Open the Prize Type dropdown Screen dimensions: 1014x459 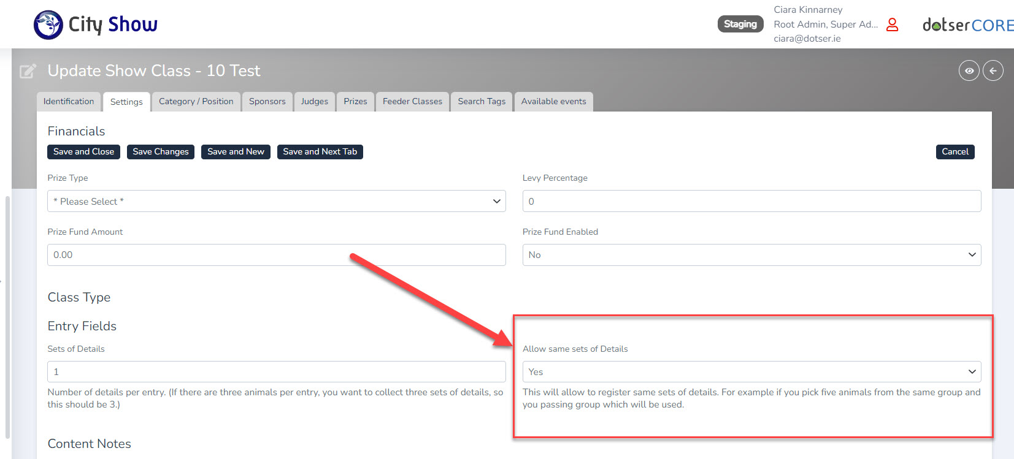(276, 202)
